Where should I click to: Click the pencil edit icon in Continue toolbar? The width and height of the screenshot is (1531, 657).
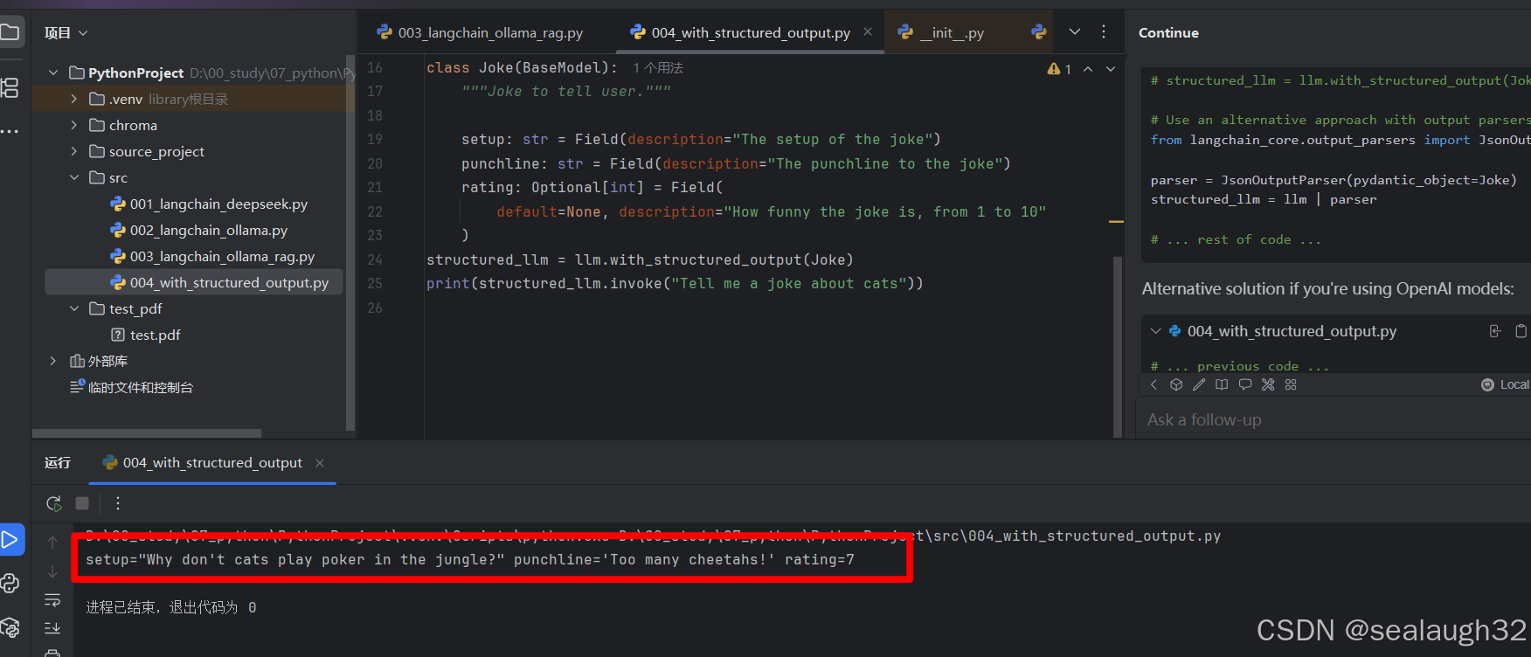pos(1199,384)
